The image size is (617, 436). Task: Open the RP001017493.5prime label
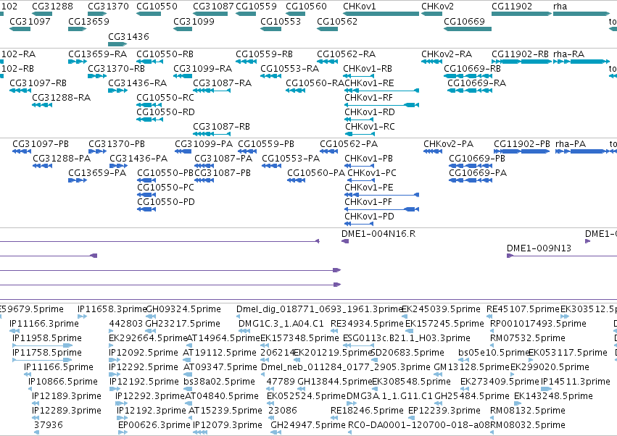click(538, 324)
